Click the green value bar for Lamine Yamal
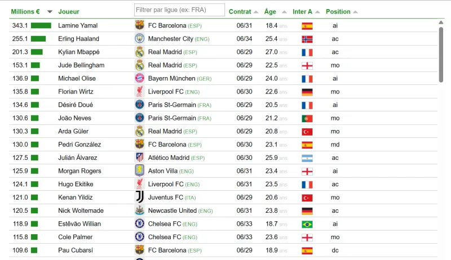The width and height of the screenshot is (451, 260). (x=41, y=25)
